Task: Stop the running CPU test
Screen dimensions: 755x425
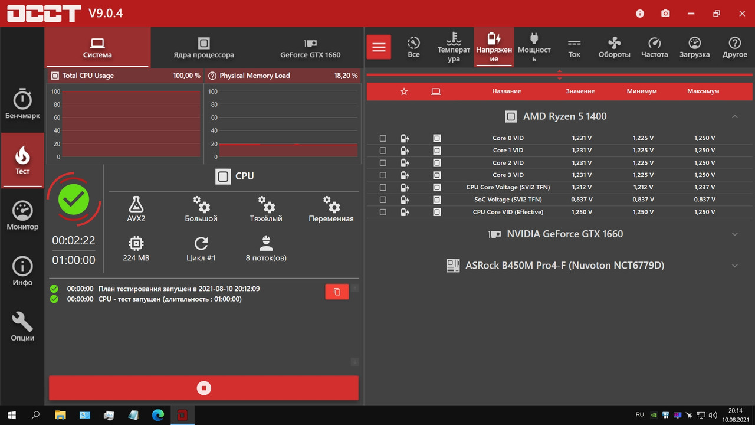Action: (x=203, y=388)
